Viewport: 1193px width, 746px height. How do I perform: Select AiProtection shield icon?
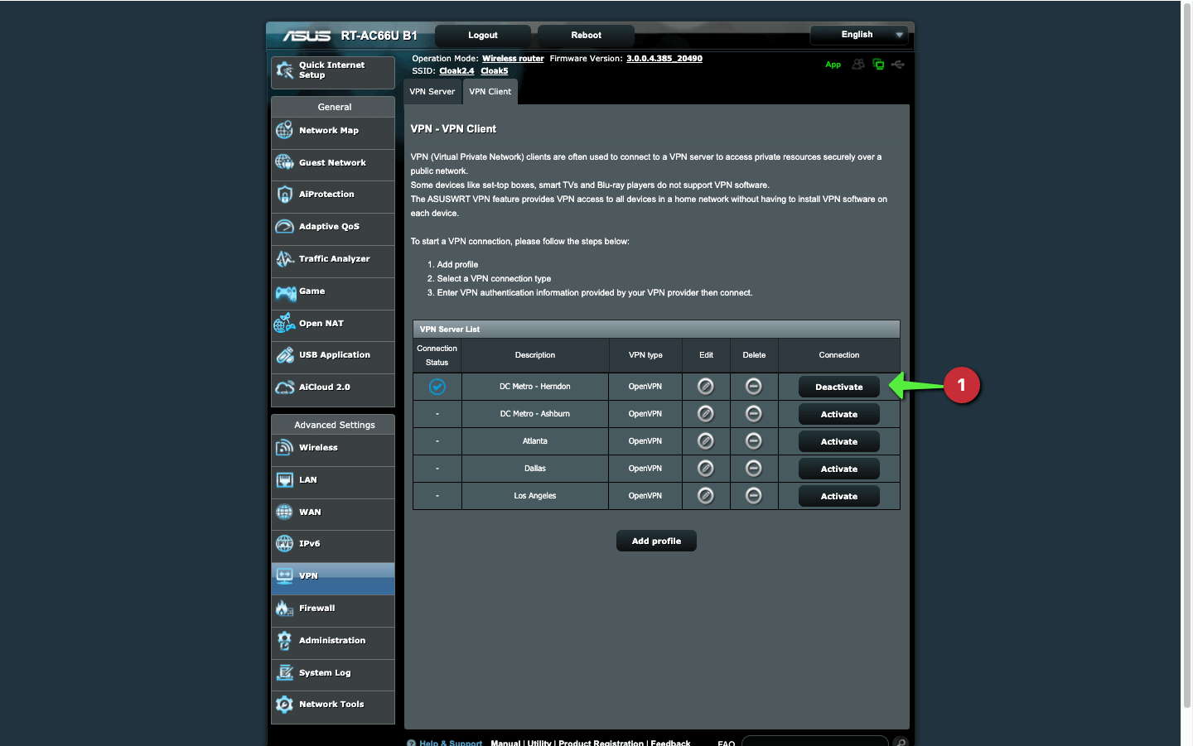pyautogui.click(x=284, y=195)
